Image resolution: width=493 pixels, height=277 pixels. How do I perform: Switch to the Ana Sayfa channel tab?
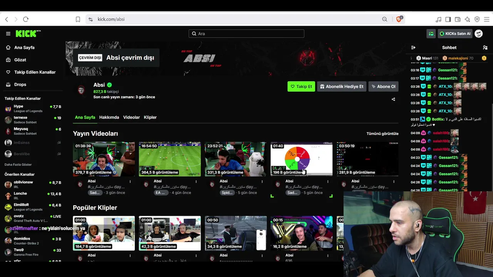[x=85, y=117]
